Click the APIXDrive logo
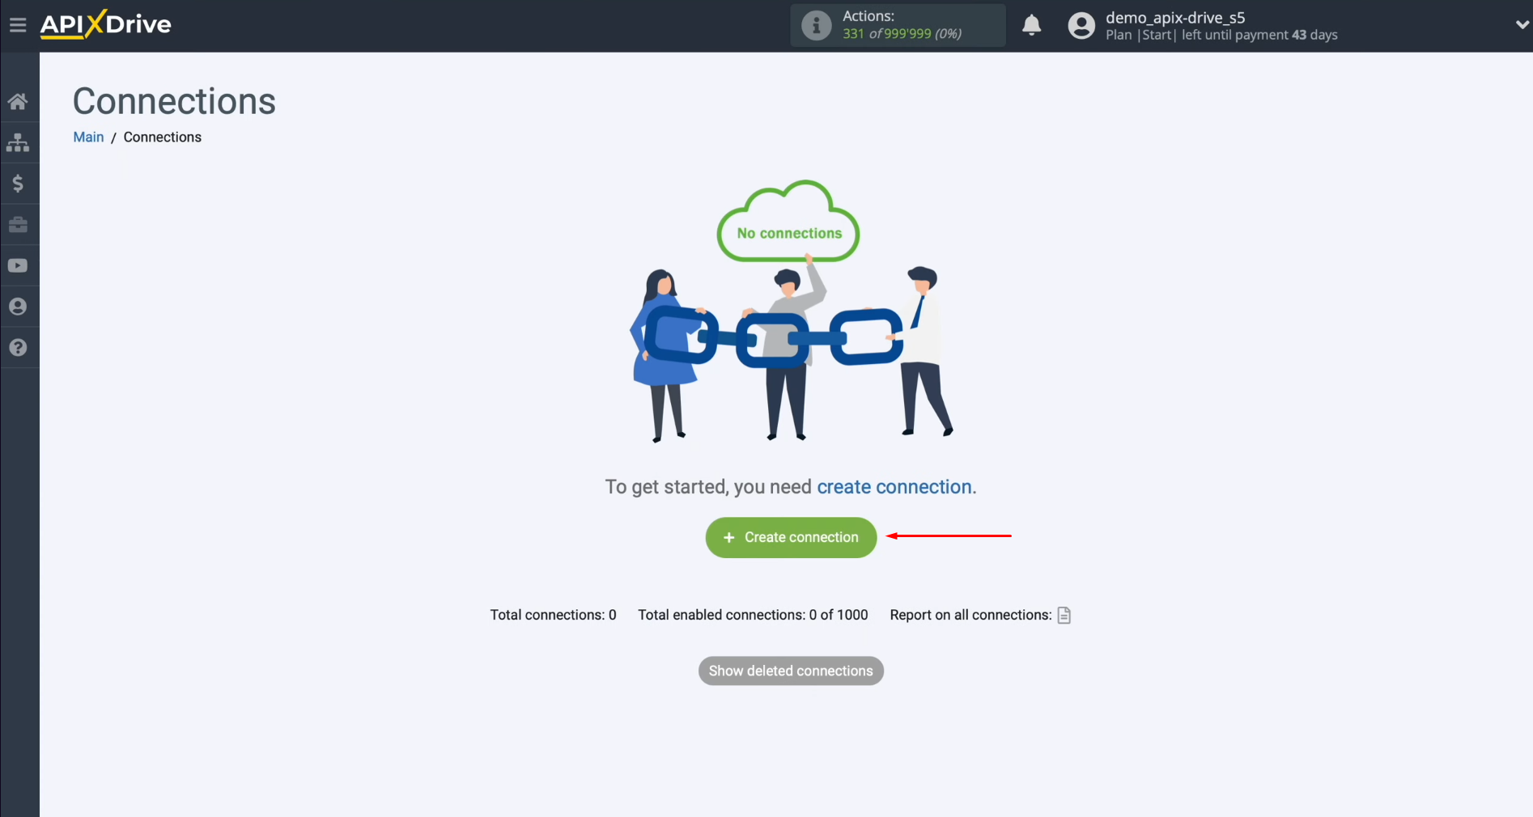1533x817 pixels. coord(105,24)
